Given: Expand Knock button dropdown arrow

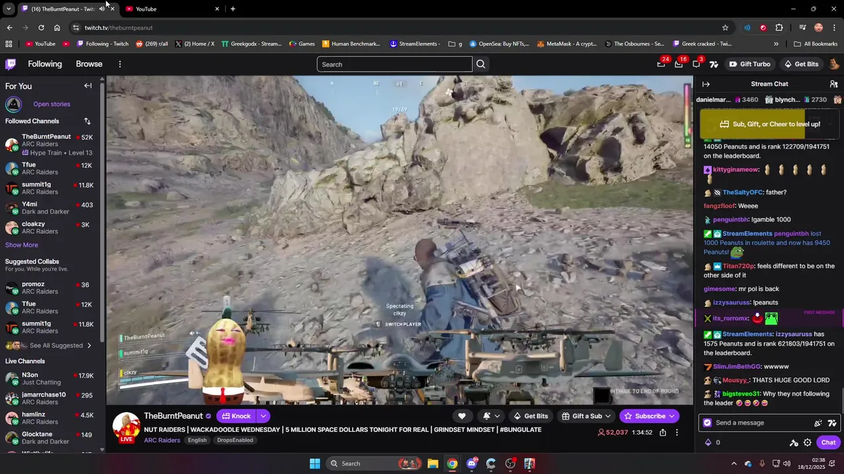Looking at the screenshot, I should 262,416.
